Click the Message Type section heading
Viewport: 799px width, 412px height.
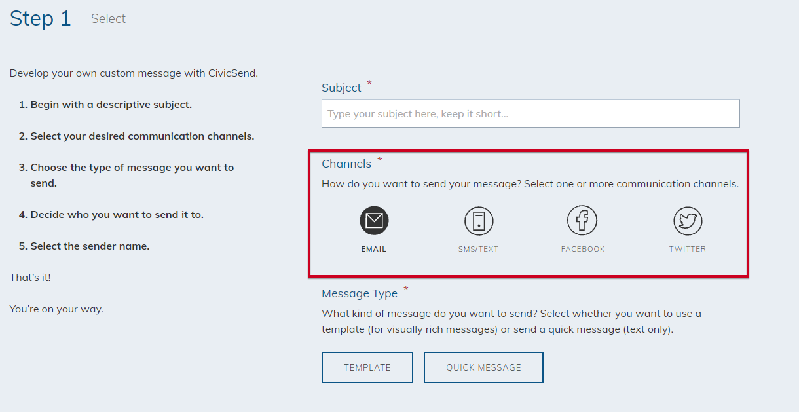pos(360,293)
